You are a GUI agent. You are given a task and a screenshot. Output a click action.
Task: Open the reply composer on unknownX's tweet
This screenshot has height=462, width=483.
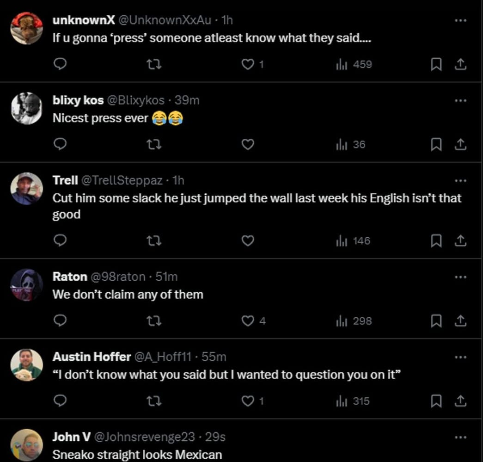(60, 64)
